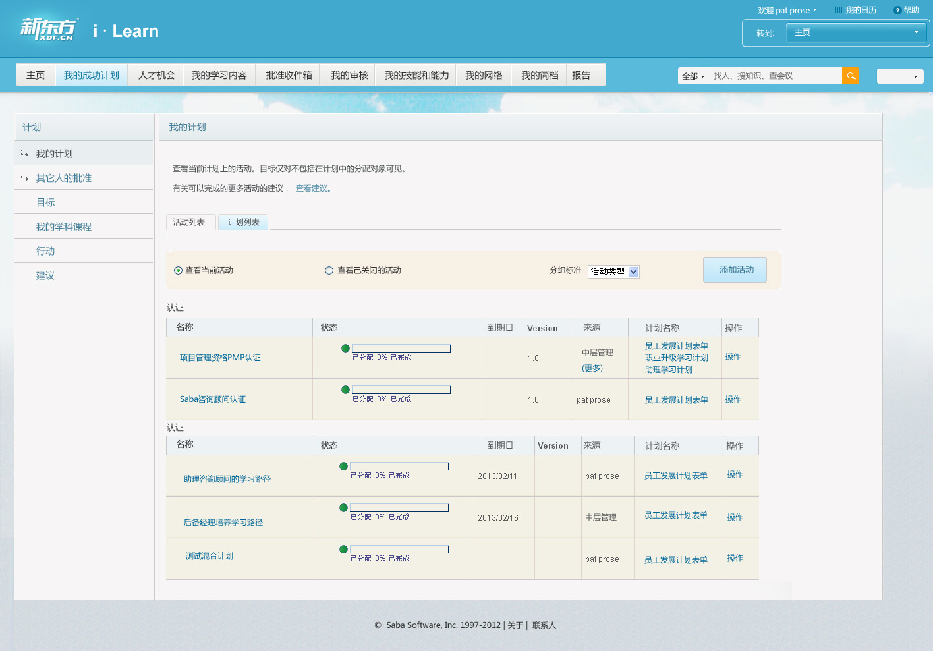Focus the 找人、搜知识、查会议 search field

pos(776,76)
